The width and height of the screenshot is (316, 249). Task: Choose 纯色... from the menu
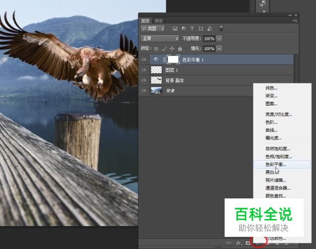pos(271,88)
